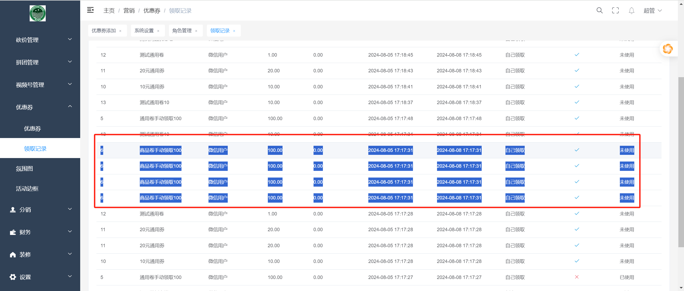Expand the 视频号管理 menu
This screenshot has width=684, height=291.
40,85
